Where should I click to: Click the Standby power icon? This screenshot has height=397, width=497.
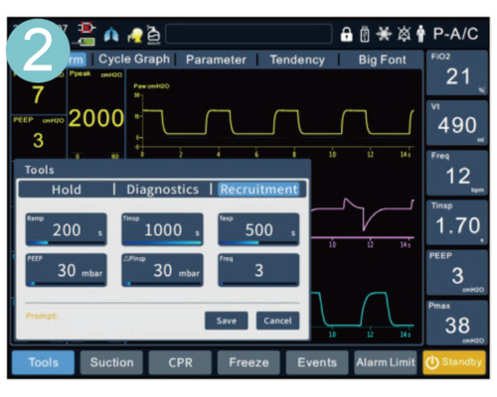coord(432,362)
